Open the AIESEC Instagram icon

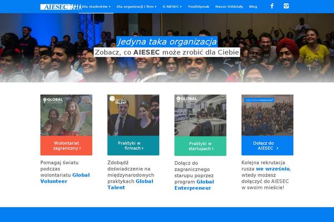coord(286,6)
